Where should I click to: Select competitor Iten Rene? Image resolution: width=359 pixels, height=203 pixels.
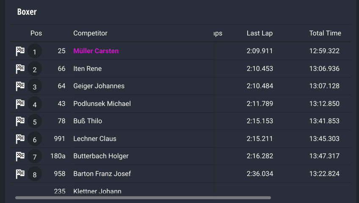click(x=88, y=69)
